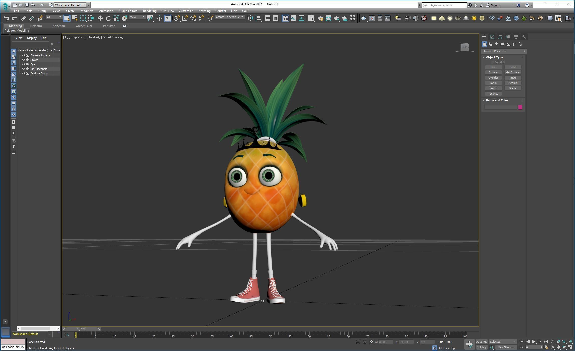The height and width of the screenshot is (351, 575).
Task: Click the Undo arrow icon
Action: [x=6, y=18]
